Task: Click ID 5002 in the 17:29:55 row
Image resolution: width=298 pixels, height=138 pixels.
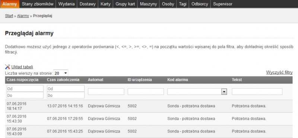Action: (132, 119)
